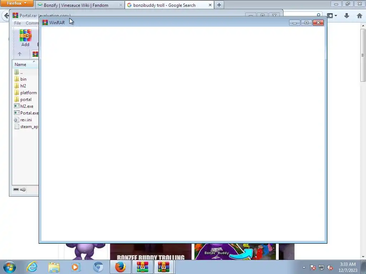Open Action Center flag icon in tray
Viewport: 366px width, 274px height.
pyautogui.click(x=313, y=267)
